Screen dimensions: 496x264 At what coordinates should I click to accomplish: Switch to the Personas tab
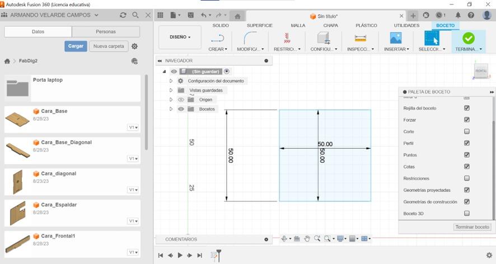[x=106, y=32]
